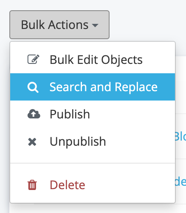The image size is (186, 213).
Task: Choose Search and Replace from the menu
Action: 93,87
